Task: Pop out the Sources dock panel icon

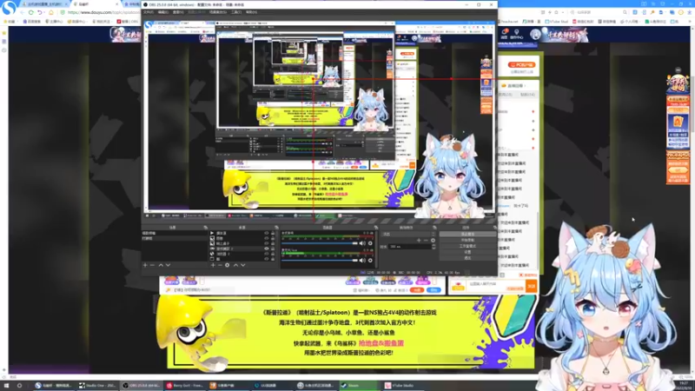Action: 276,228
